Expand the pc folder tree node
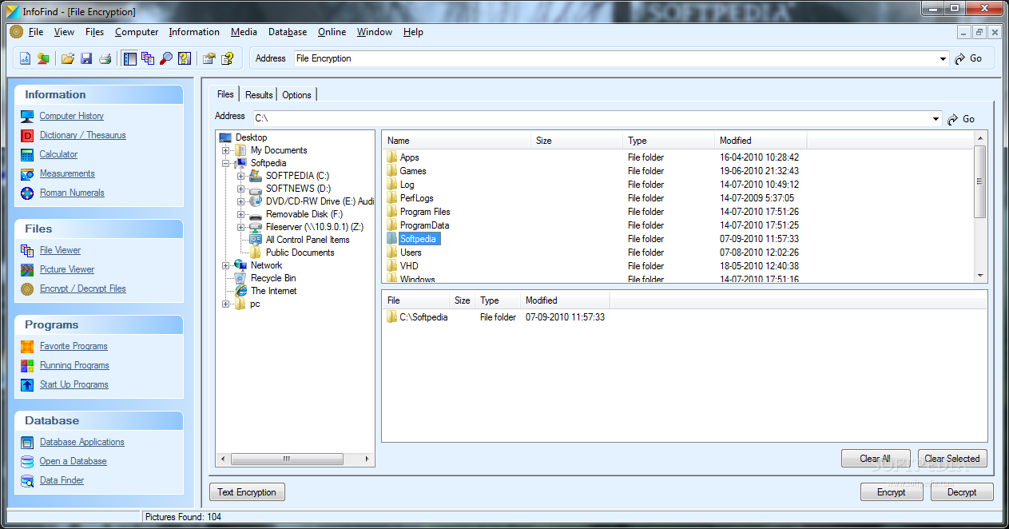This screenshot has height=529, width=1009. pyautogui.click(x=226, y=304)
